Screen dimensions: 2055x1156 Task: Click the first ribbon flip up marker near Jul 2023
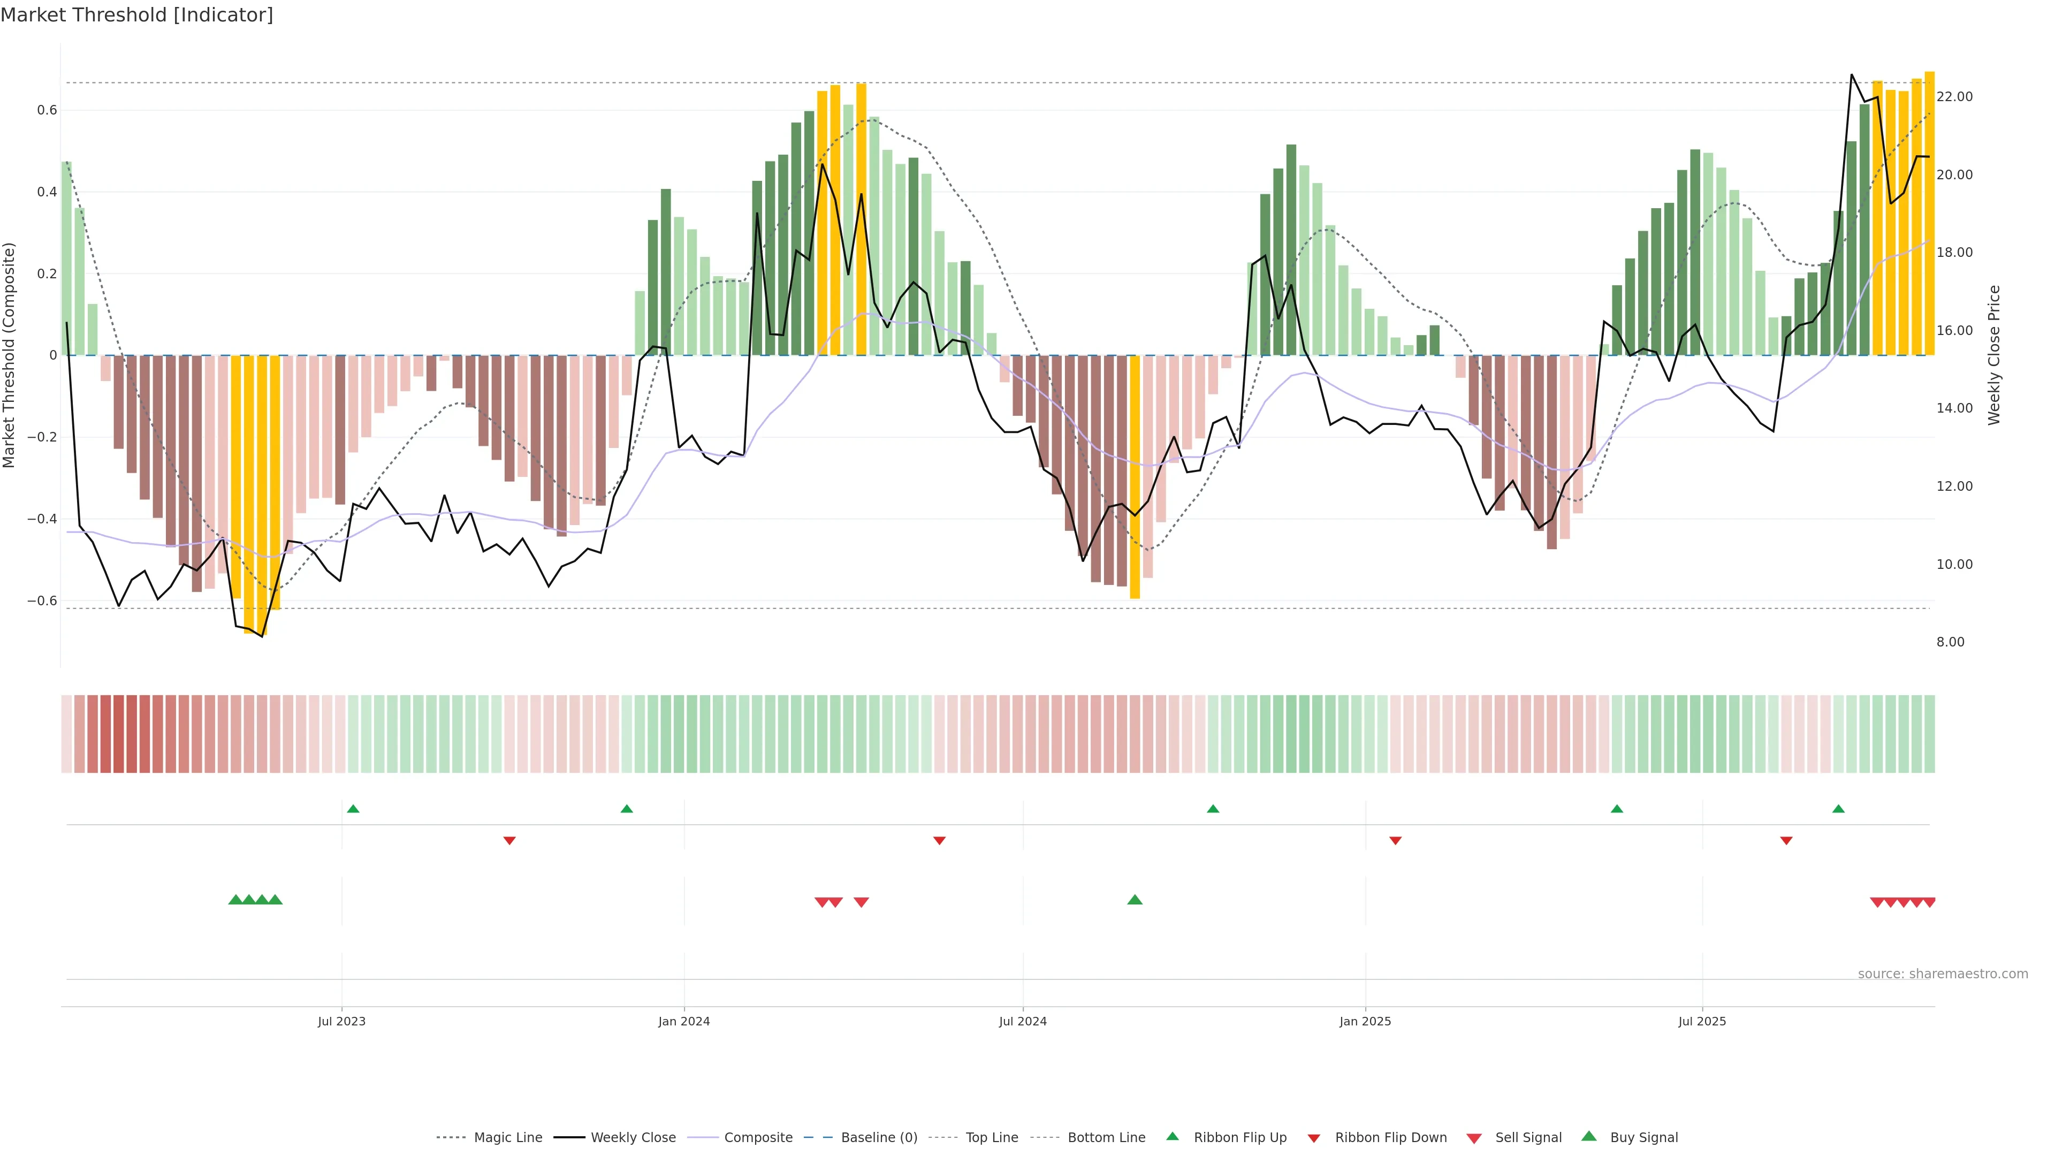click(353, 809)
